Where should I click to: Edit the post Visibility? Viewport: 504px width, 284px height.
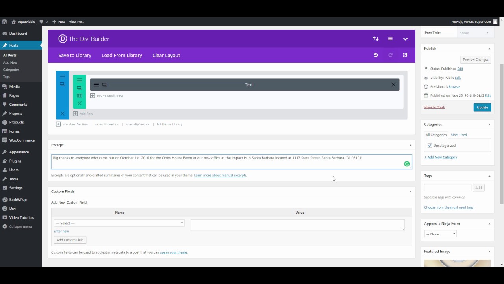point(458,78)
